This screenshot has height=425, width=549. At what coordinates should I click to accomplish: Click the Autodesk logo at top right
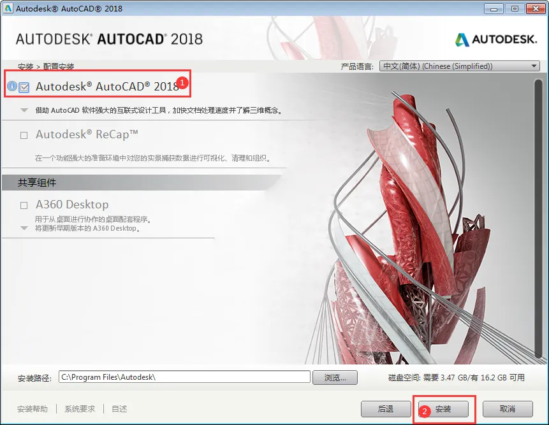(496, 40)
